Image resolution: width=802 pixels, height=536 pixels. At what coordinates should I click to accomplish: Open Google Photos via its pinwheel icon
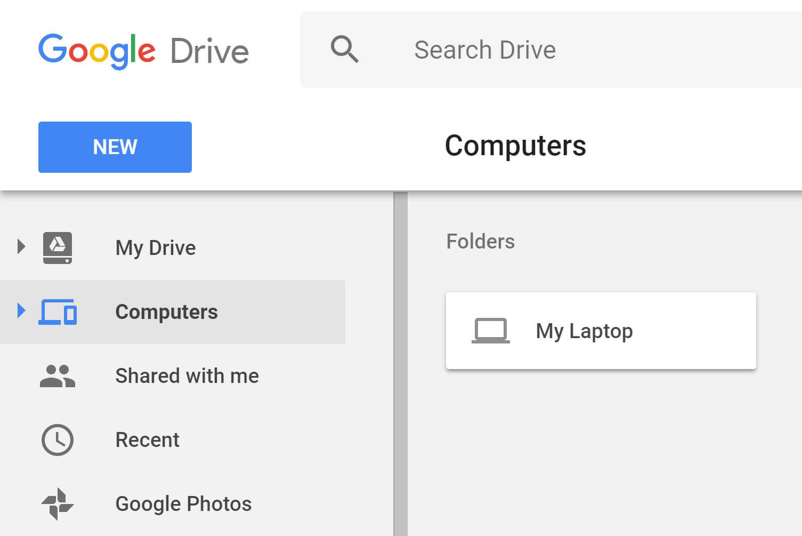[x=57, y=503]
